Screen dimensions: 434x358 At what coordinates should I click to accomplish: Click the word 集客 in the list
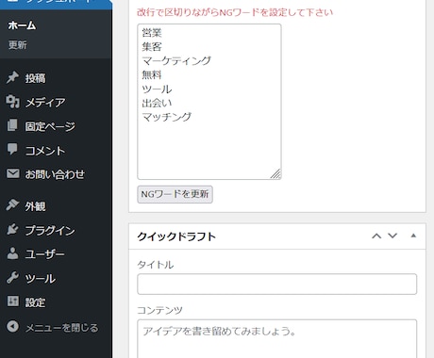tap(152, 47)
